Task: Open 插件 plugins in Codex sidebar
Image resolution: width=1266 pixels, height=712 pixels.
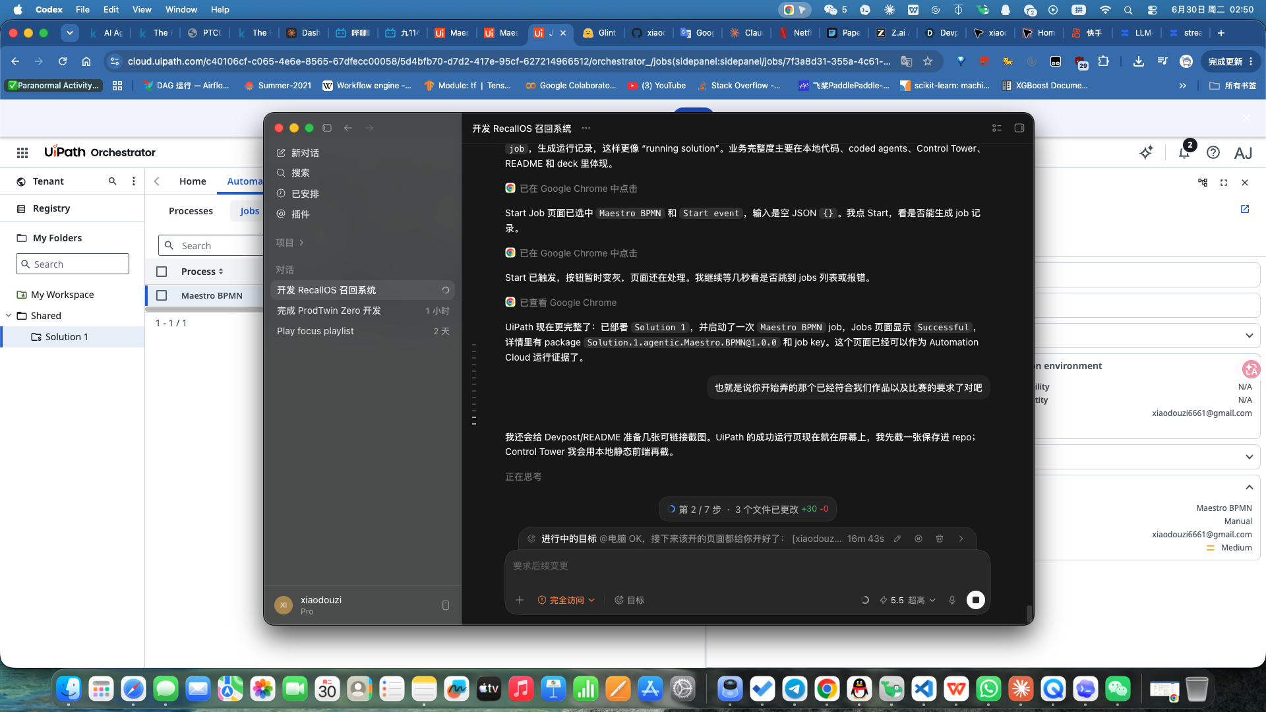Action: point(293,214)
